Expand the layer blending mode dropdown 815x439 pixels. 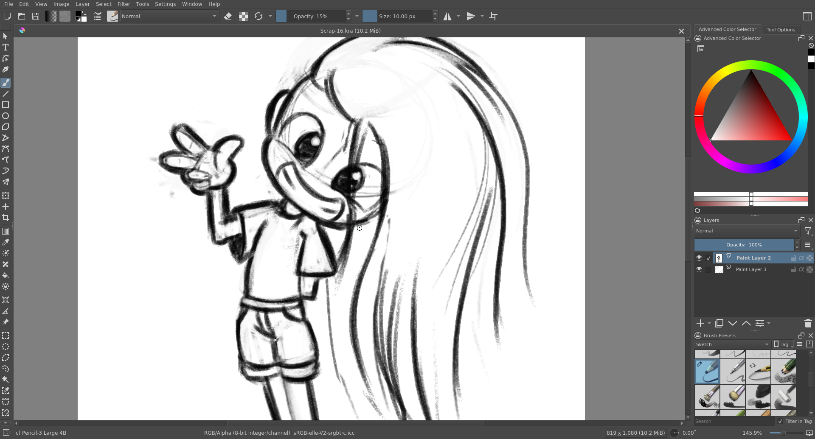pos(746,231)
